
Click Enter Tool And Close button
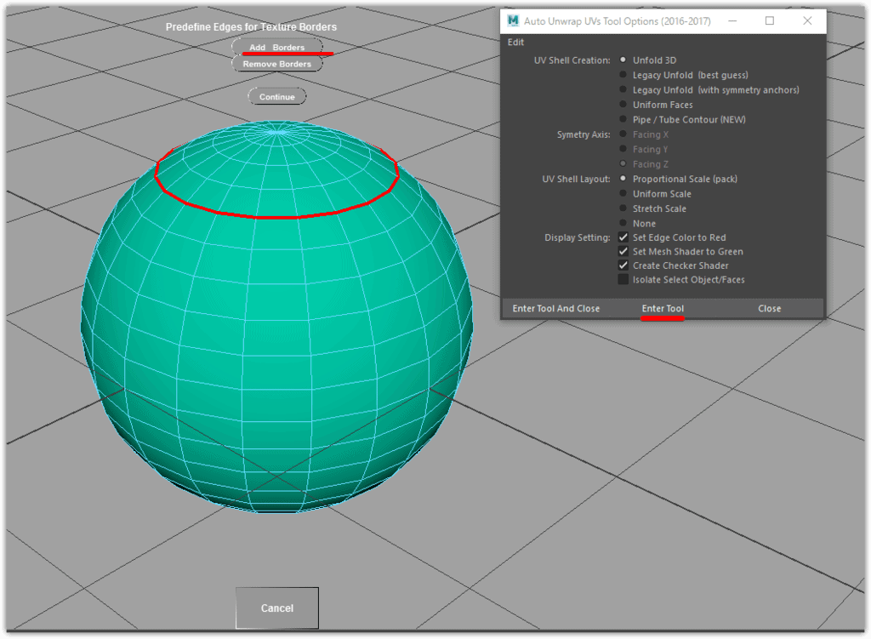point(555,308)
